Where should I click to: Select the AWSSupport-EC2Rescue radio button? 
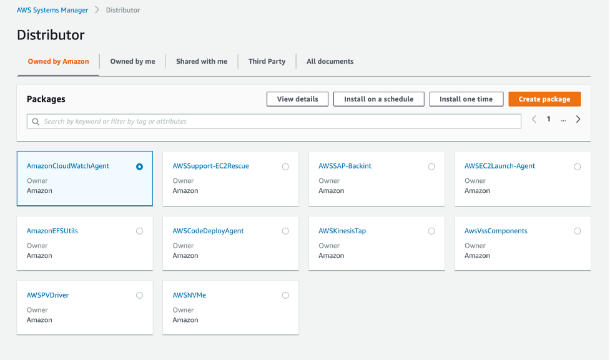[285, 167]
